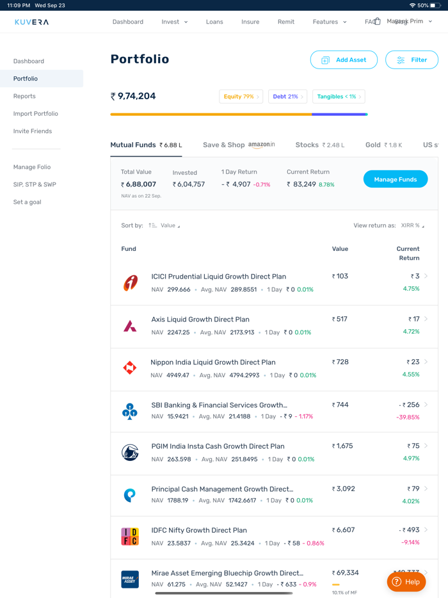This screenshot has width=448, height=598.
Task: Click the portfolio total ₹ 9,74,204
Action: click(133, 96)
